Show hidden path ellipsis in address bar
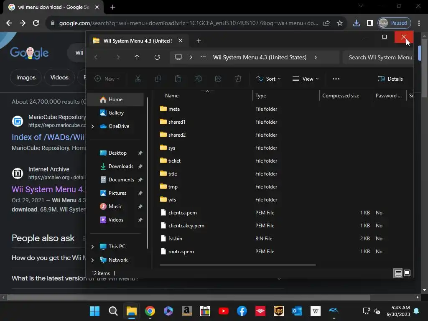This screenshot has width=428, height=321. (x=203, y=57)
